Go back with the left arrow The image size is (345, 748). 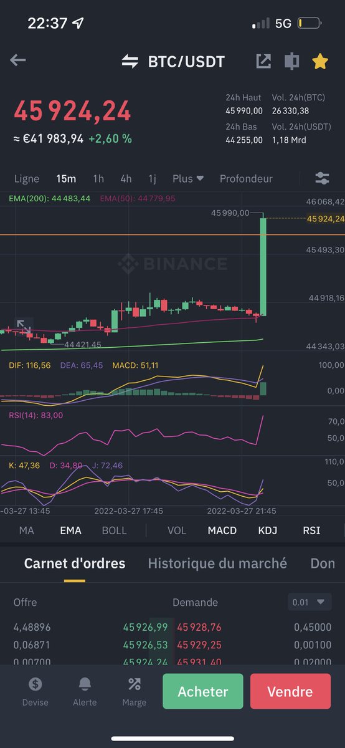[x=18, y=60]
